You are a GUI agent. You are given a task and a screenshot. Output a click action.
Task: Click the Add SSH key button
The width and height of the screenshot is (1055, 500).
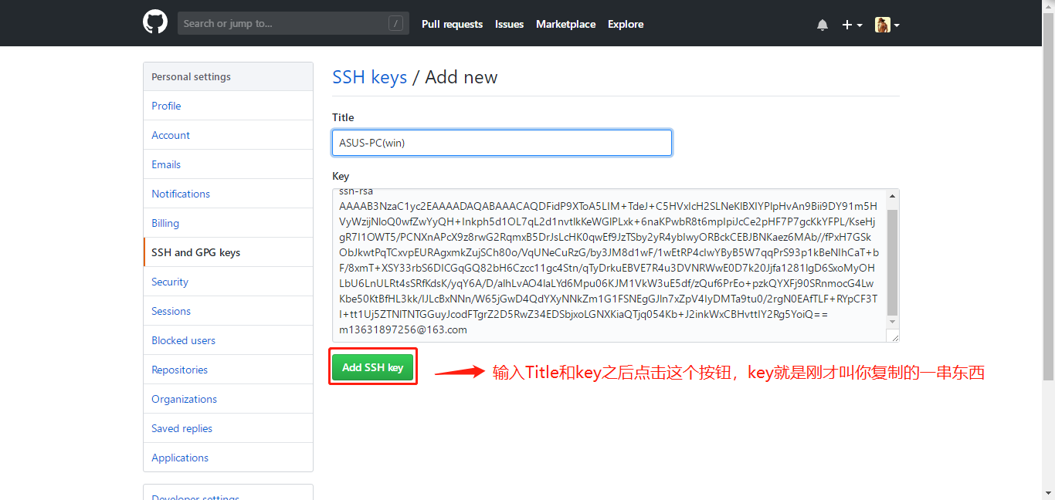coord(373,368)
